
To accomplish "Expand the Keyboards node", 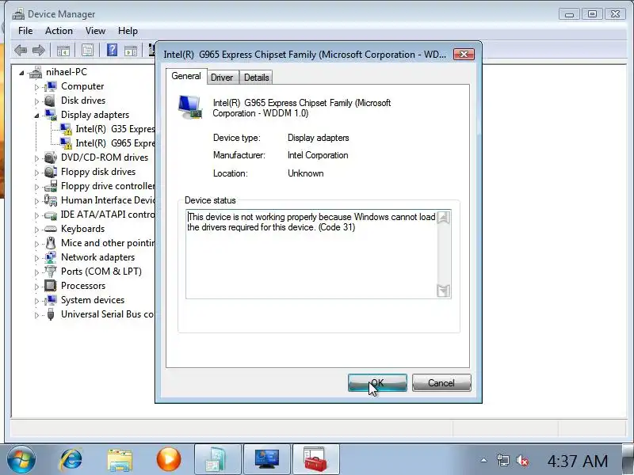I will coord(36,230).
